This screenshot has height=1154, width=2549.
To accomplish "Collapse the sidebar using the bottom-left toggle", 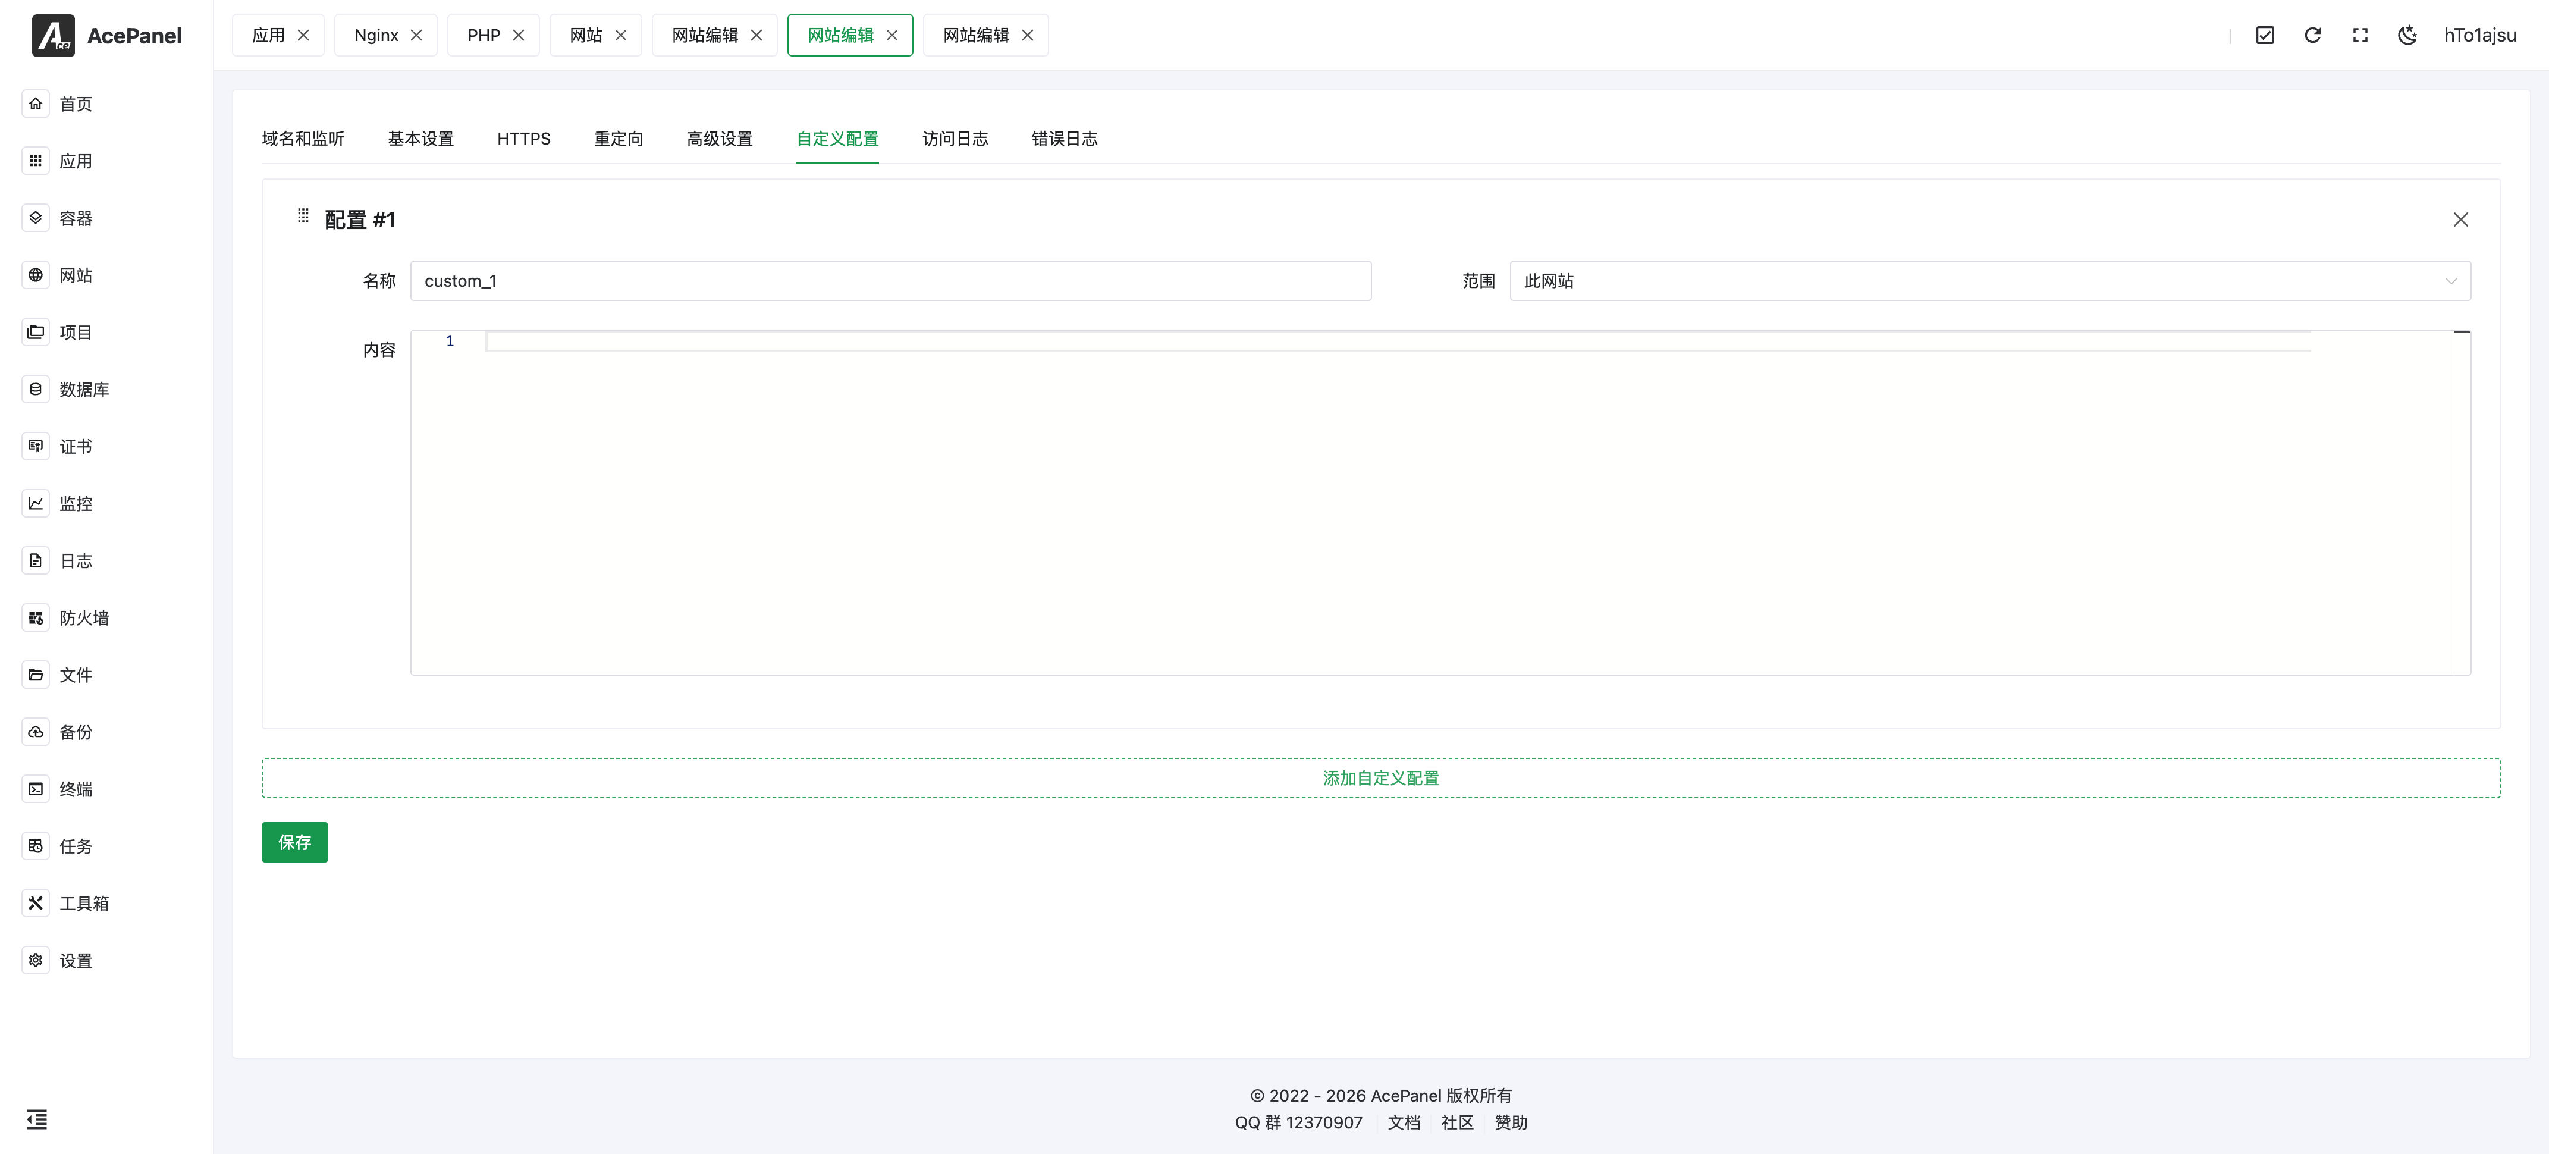I will point(37,1119).
